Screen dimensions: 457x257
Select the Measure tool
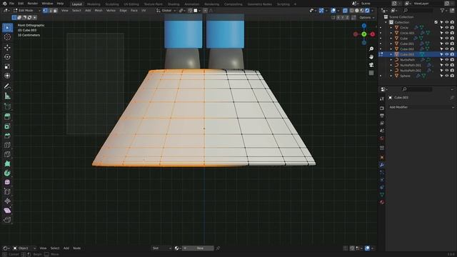tap(7, 96)
